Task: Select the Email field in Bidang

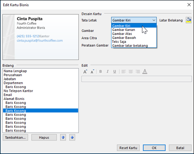Action: pos(41,95)
